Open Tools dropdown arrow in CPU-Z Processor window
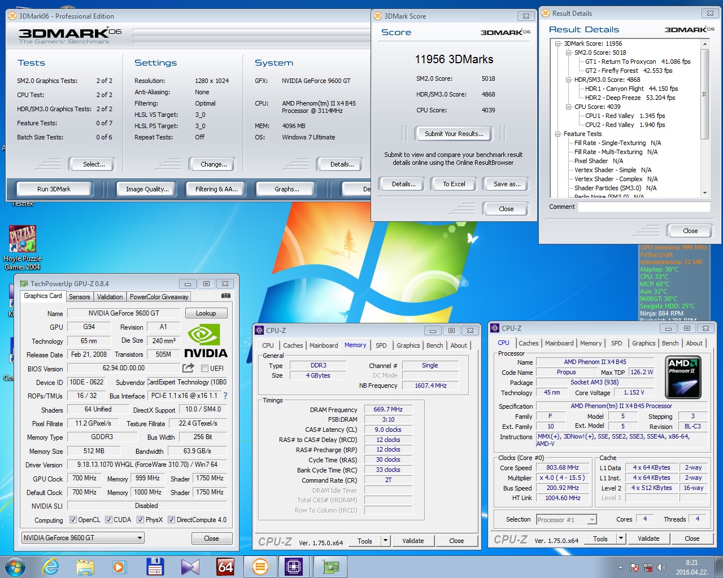Screen dimensions: 723x578 [621, 538]
